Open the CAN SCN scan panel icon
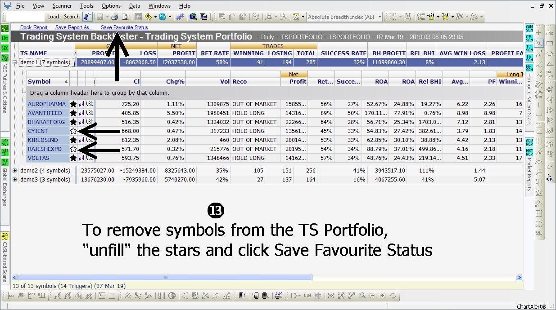 coord(529,29)
